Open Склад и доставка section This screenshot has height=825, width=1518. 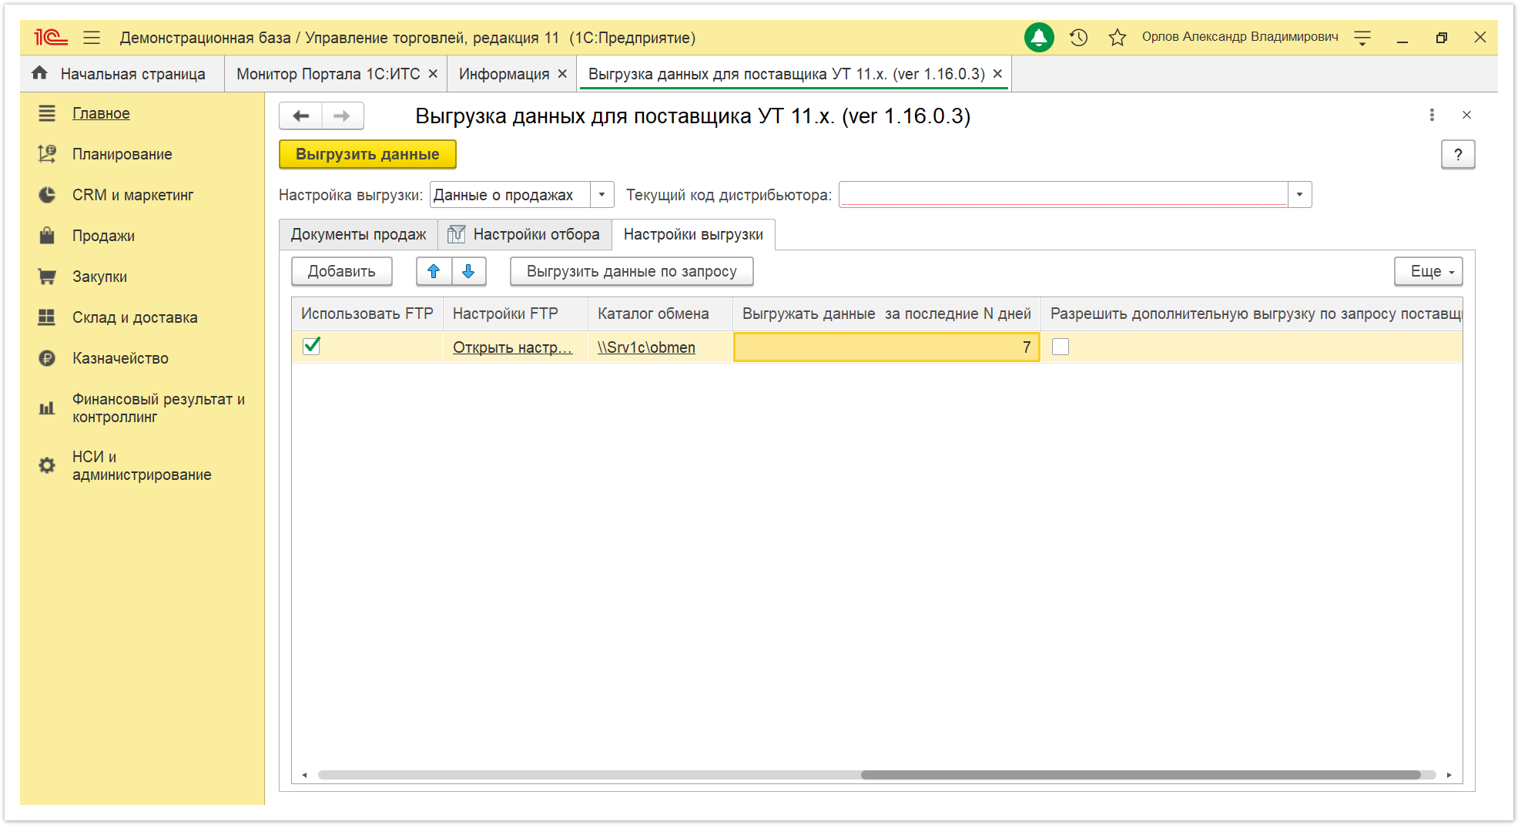135,317
